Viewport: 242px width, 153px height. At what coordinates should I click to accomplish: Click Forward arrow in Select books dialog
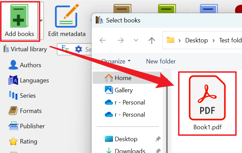pos(120,40)
